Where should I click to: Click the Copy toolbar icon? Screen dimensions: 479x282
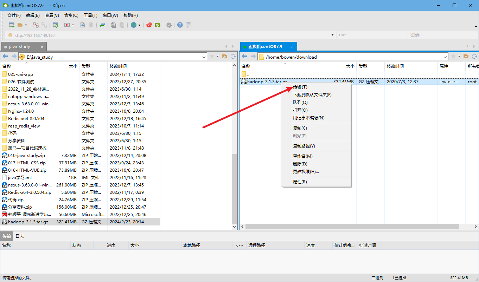[113, 25]
